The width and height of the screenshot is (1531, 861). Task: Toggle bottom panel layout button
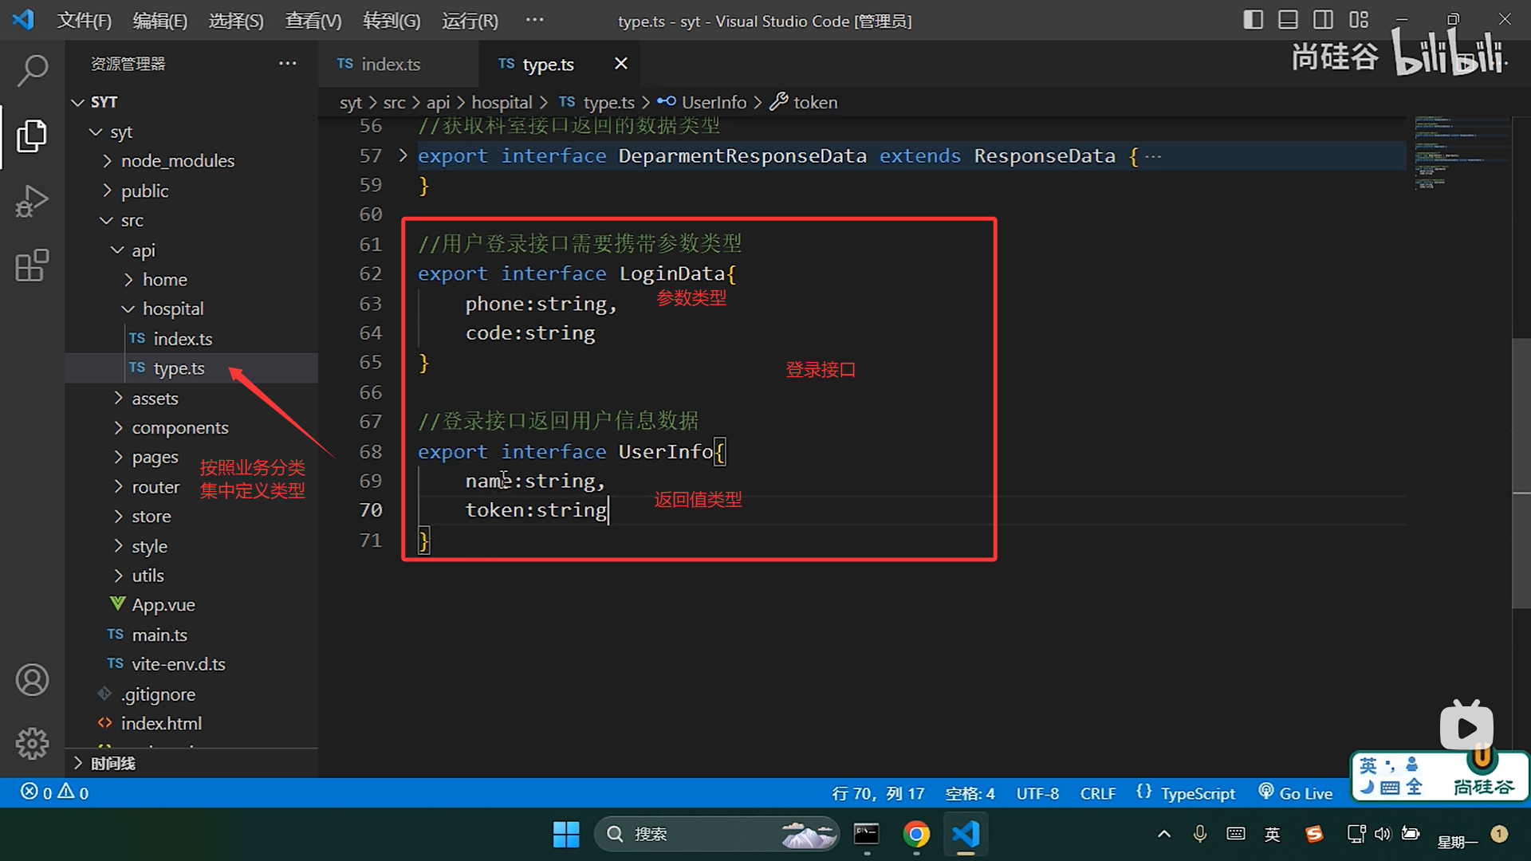(1288, 20)
